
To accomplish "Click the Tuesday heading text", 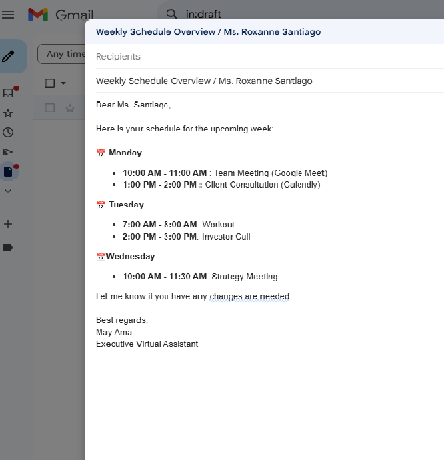I will click(127, 205).
